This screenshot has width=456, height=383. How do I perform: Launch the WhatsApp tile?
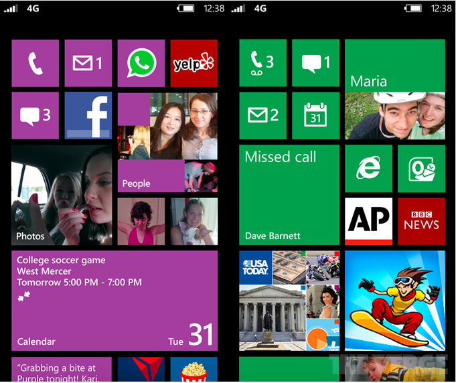(141, 64)
